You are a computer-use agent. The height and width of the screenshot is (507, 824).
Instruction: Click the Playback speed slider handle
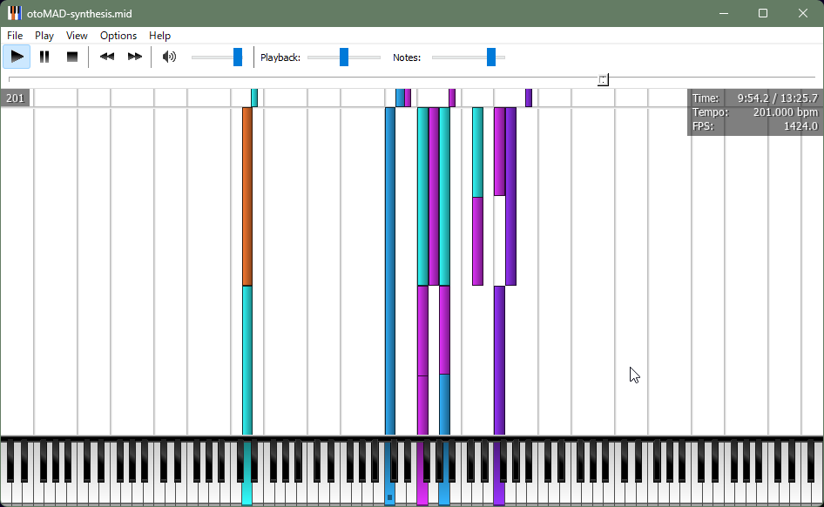(x=344, y=57)
